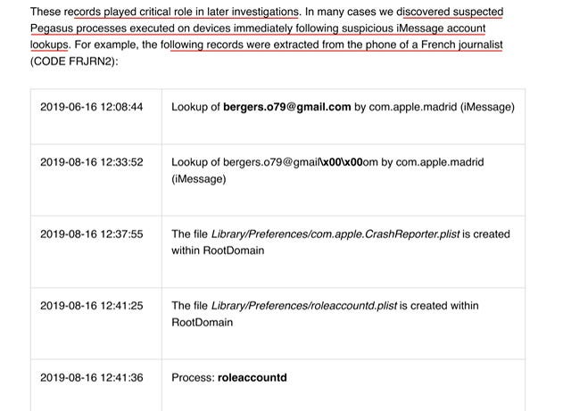Click 'com.apple.madrid (iMessage)' in first table row

click(442, 107)
